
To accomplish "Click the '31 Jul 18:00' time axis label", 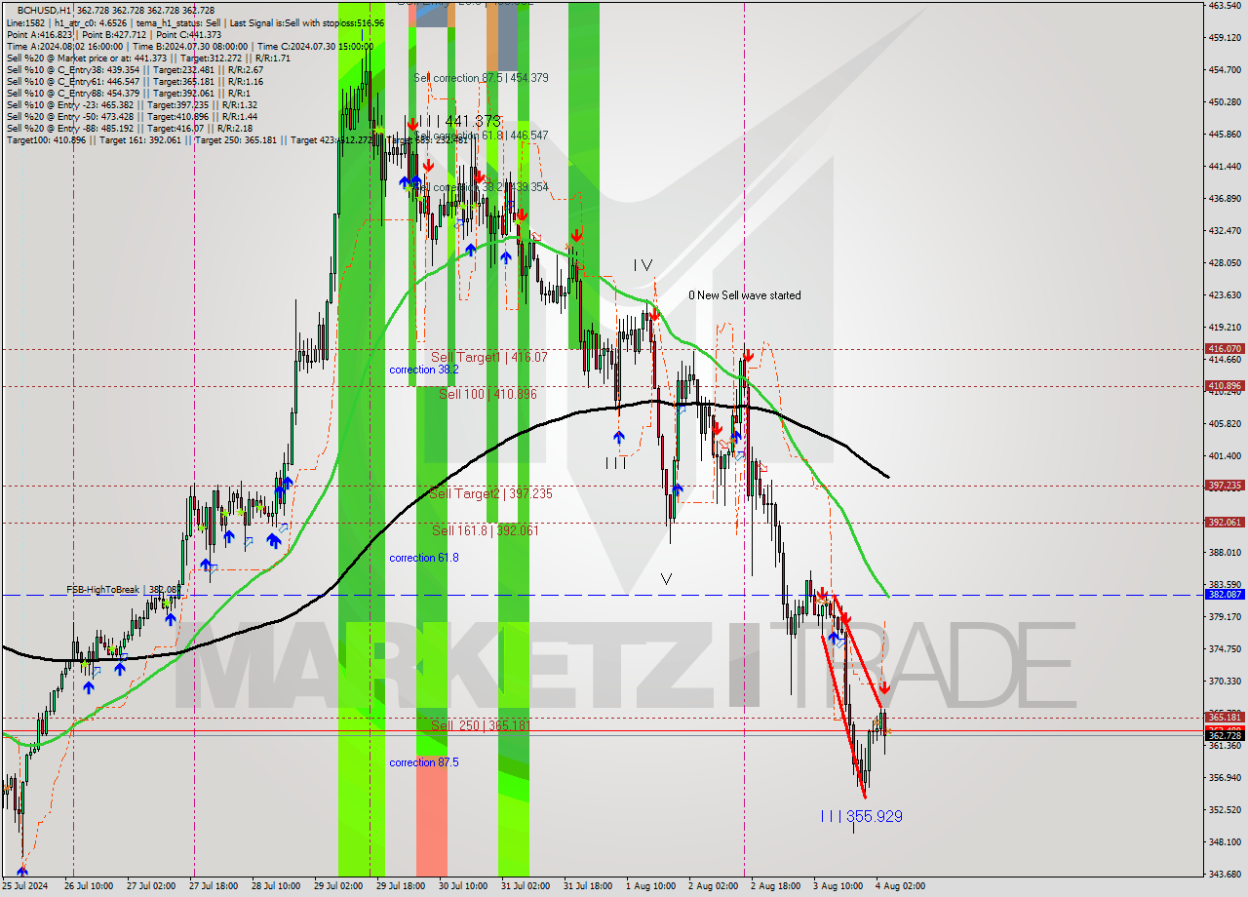I will pyautogui.click(x=588, y=886).
